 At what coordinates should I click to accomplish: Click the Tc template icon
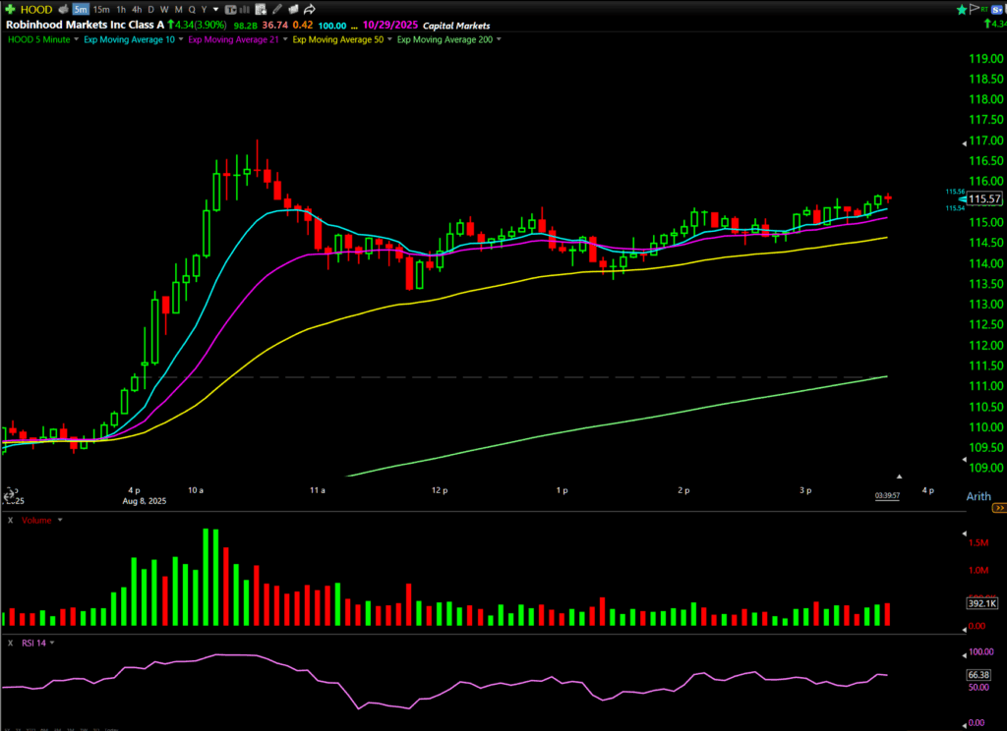pyautogui.click(x=230, y=10)
